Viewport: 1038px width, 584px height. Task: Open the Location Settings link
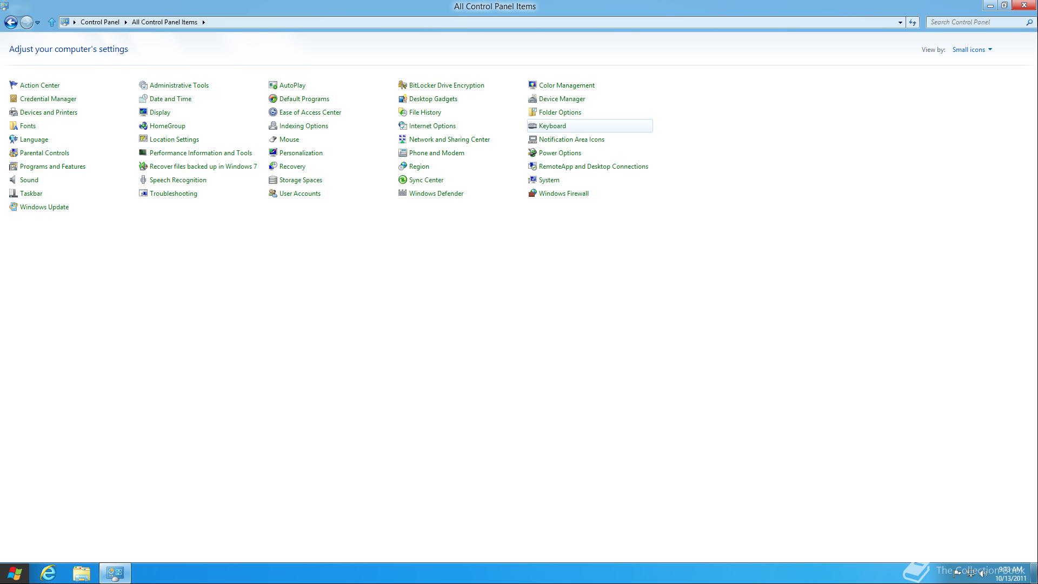174,139
